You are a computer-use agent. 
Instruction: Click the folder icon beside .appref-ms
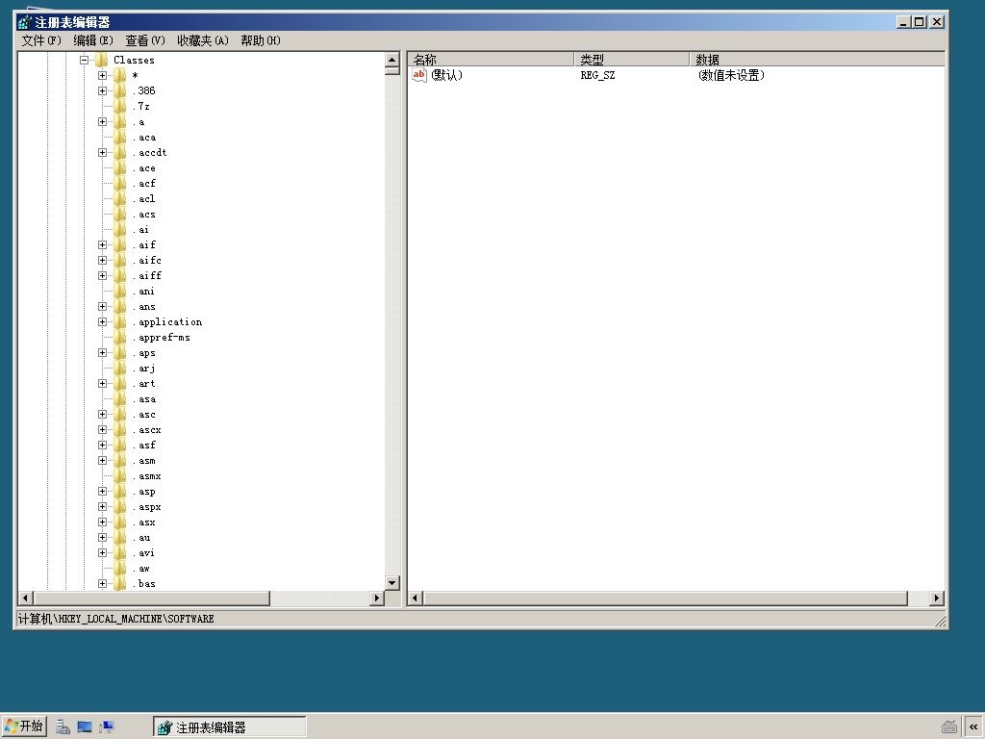[x=119, y=338]
